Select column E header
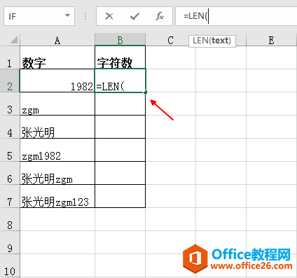The width and height of the screenshot is (297, 278). point(271,41)
